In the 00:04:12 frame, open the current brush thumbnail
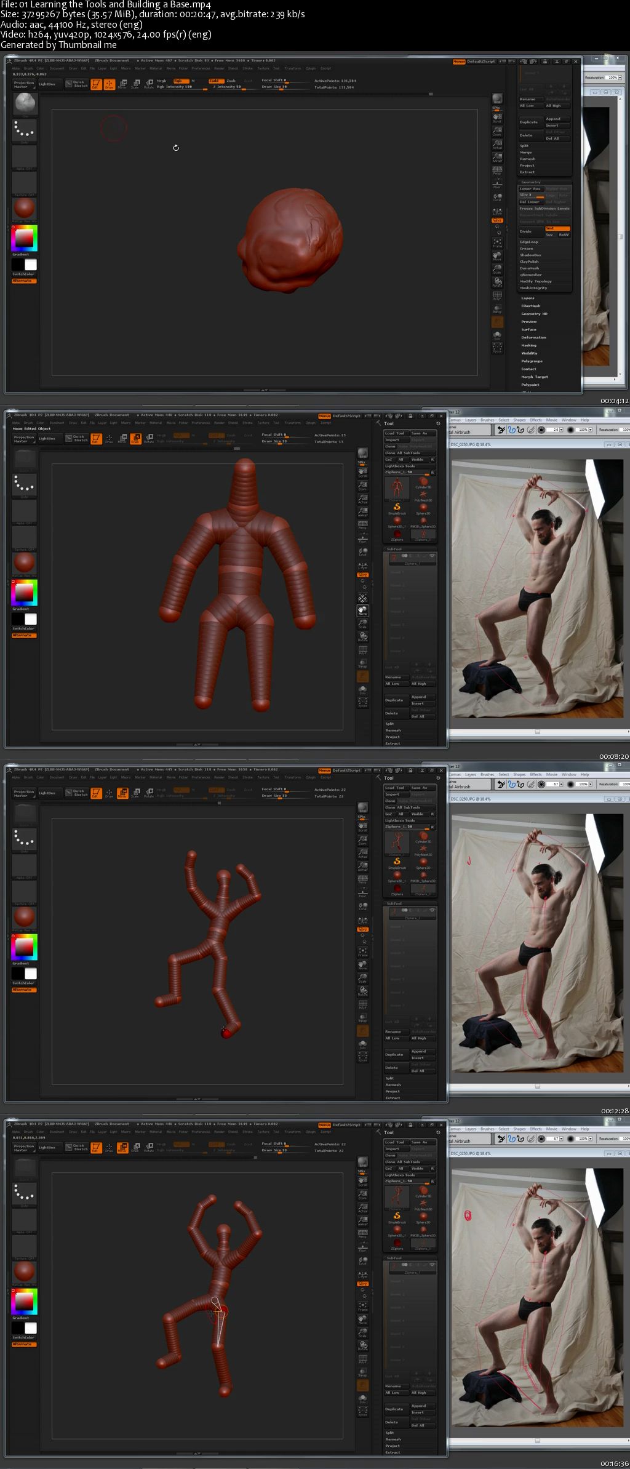Viewport: 630px width, 1469px height. pos(24,105)
